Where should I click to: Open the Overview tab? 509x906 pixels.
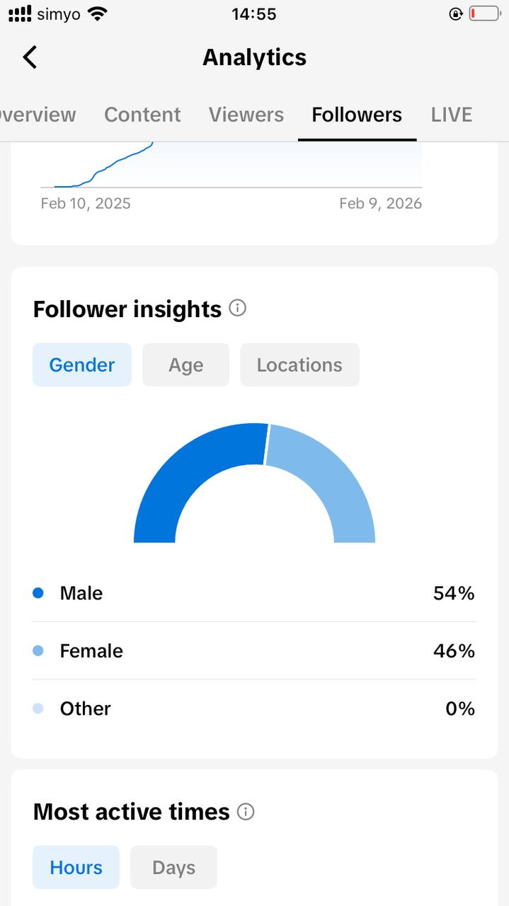coord(37,115)
